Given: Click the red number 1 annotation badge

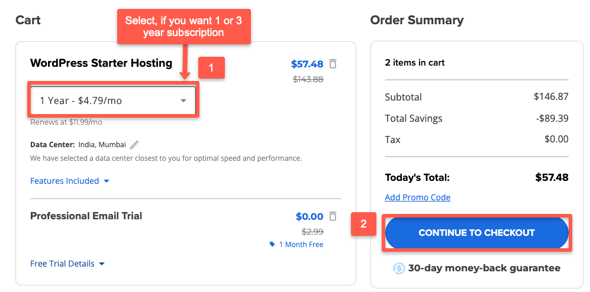Looking at the screenshot, I should click(x=211, y=67).
